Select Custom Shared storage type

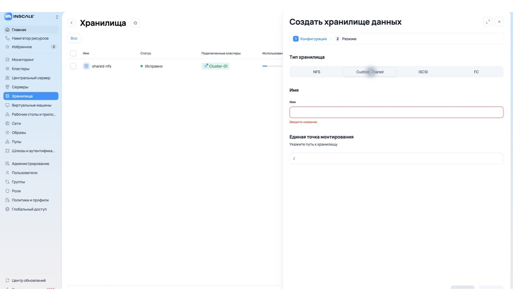(370, 72)
